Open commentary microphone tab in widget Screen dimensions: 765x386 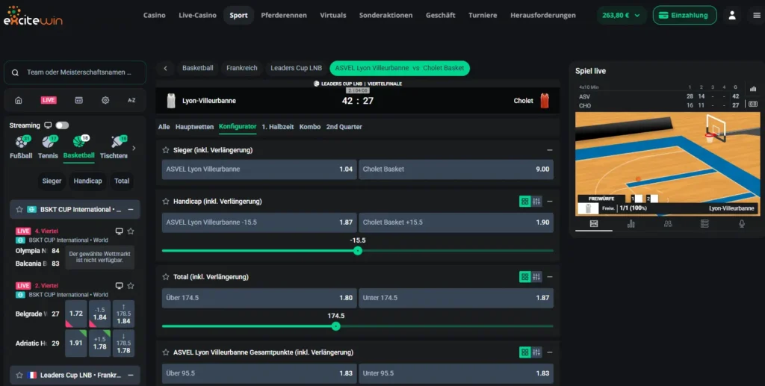click(x=742, y=224)
